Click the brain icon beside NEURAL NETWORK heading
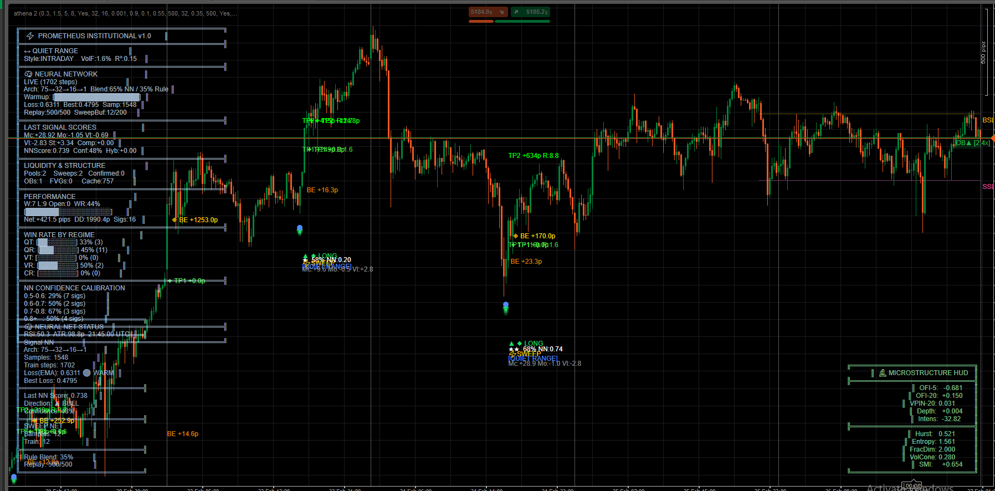 click(28, 74)
